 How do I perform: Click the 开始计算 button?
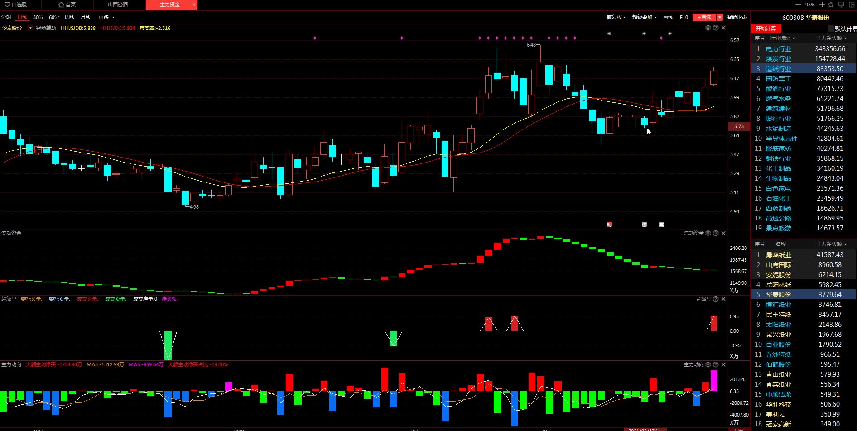pos(766,29)
